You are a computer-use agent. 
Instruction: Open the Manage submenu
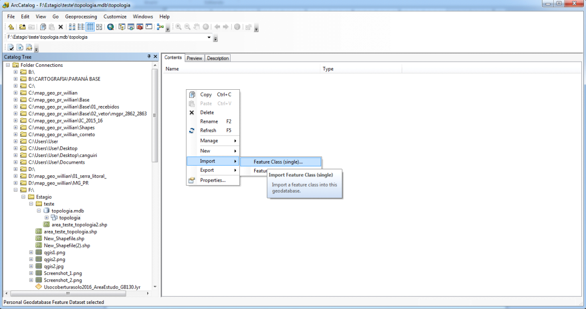pyautogui.click(x=213, y=141)
